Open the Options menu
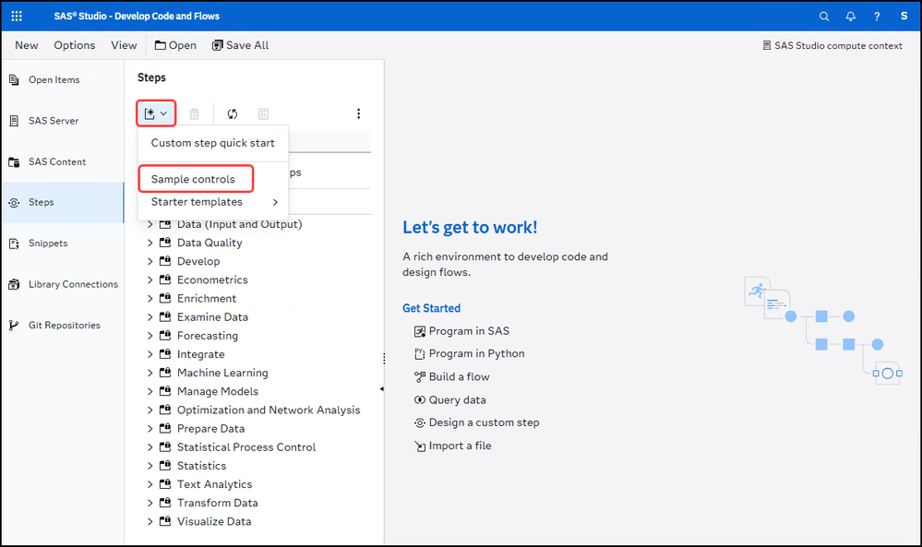922x547 pixels. click(74, 45)
